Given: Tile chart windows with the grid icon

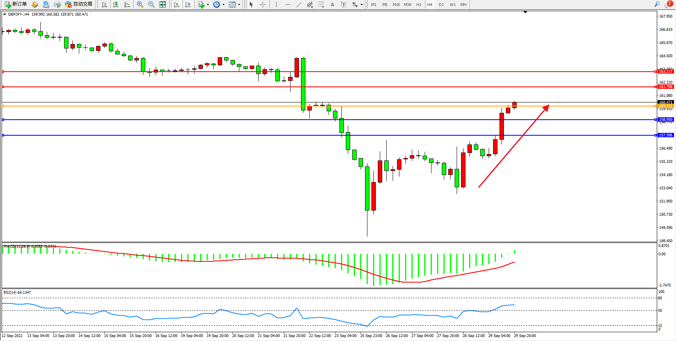Looking at the screenshot, I should point(162,4).
